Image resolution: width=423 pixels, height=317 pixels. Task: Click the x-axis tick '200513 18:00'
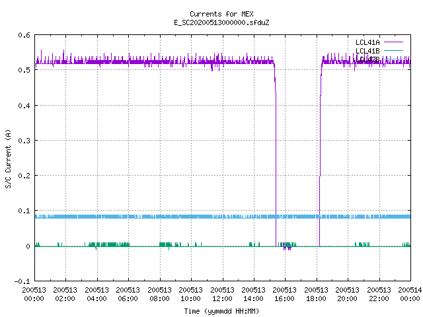(x=316, y=295)
